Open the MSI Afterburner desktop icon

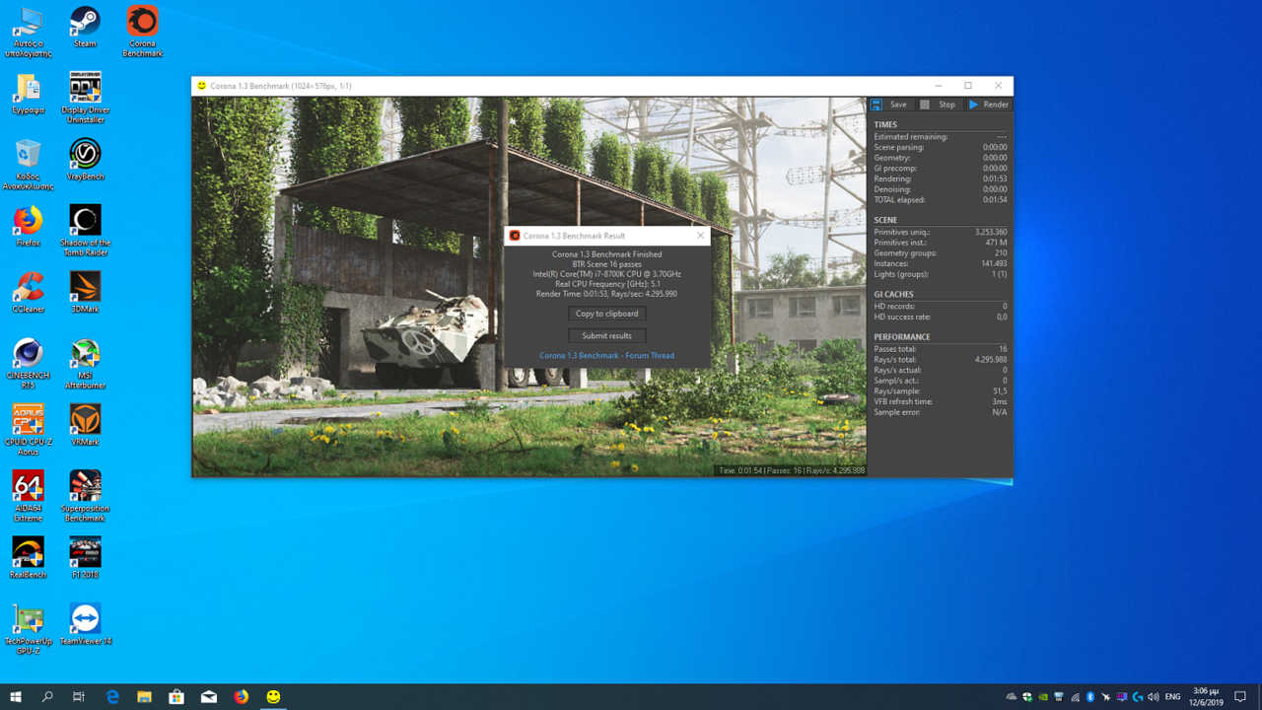tap(85, 364)
